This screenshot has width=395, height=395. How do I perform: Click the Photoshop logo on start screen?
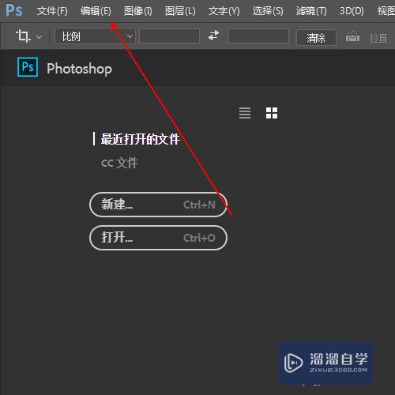pos(28,67)
